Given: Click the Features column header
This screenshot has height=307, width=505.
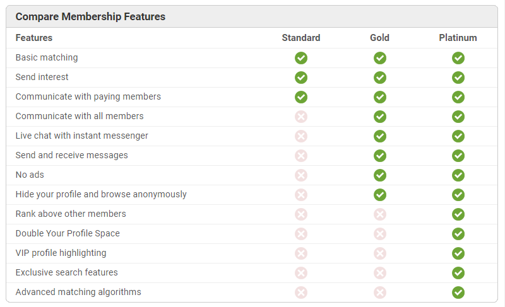Looking at the screenshot, I should 34,38.
